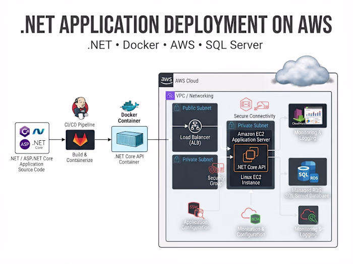Click the 'Build & Containerize' label
Viewport: 353px width, 264px height.
pos(80,157)
